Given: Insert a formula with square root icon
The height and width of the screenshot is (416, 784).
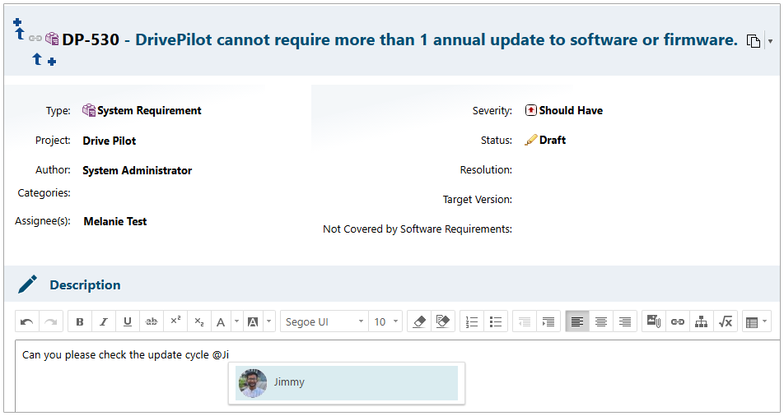Looking at the screenshot, I should 726,321.
